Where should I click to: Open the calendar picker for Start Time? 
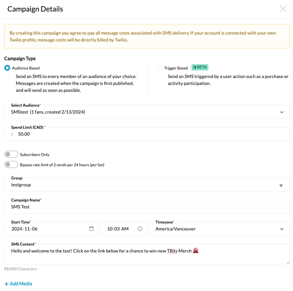pos(91,229)
